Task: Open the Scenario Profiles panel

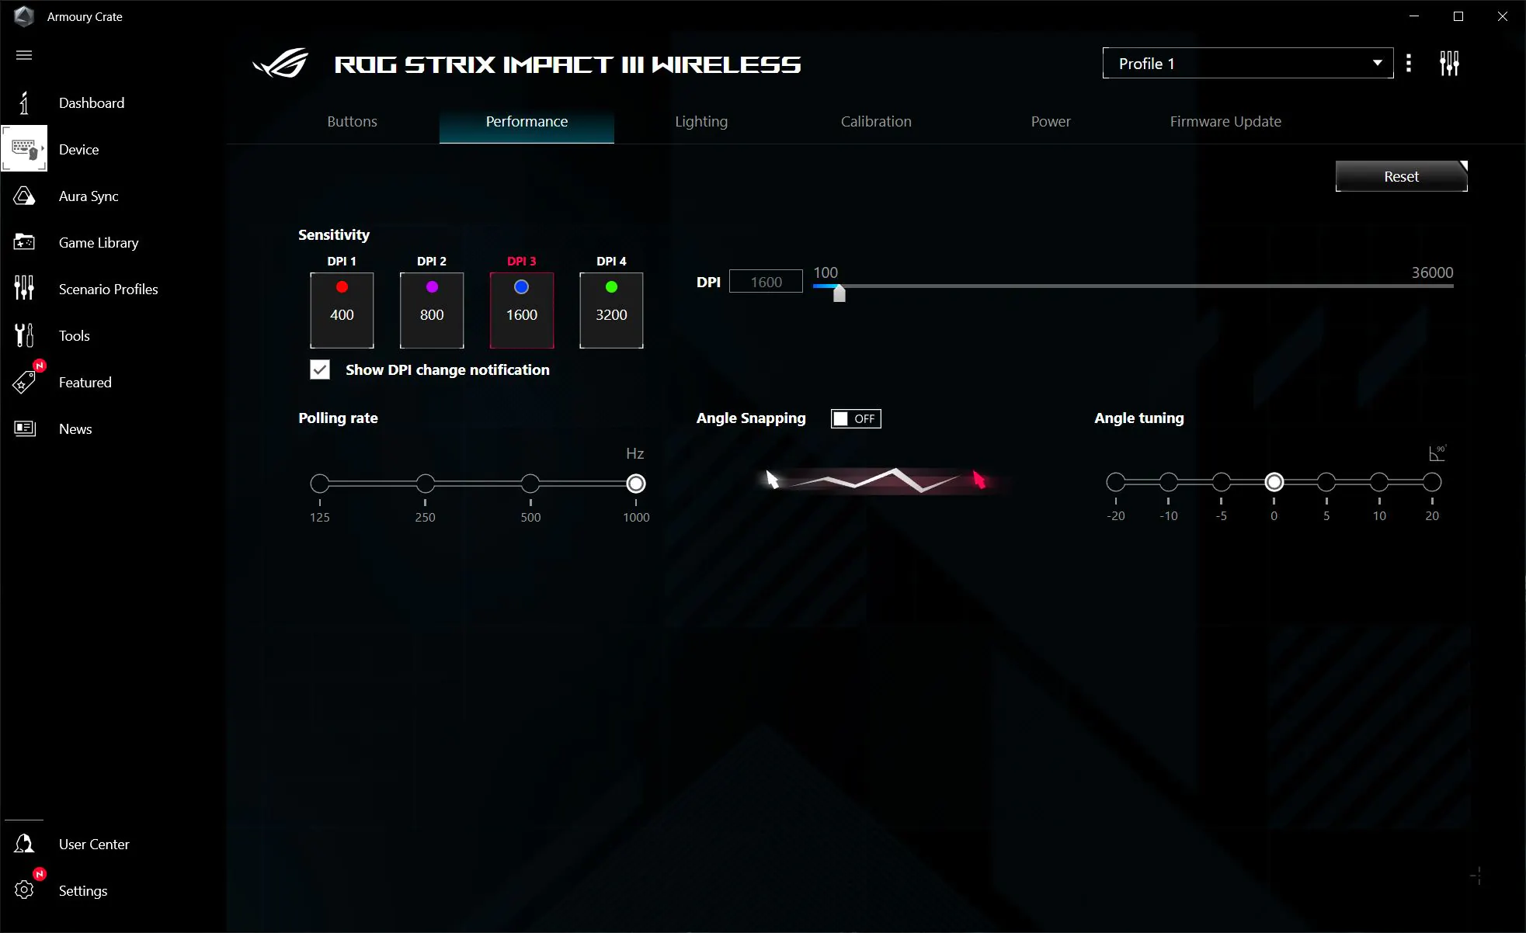Action: [109, 289]
